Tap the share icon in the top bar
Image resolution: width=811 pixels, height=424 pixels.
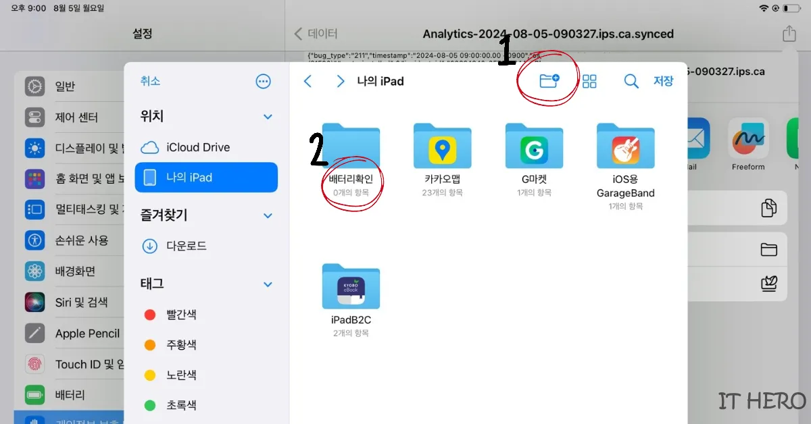pos(789,33)
